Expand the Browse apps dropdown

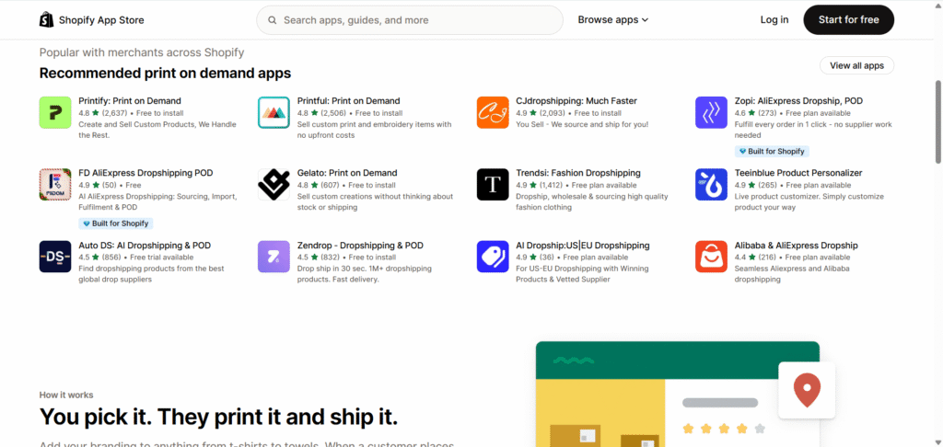(x=613, y=20)
